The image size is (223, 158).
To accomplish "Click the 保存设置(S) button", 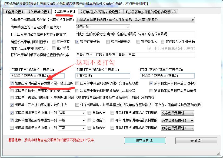I will 145,140.
